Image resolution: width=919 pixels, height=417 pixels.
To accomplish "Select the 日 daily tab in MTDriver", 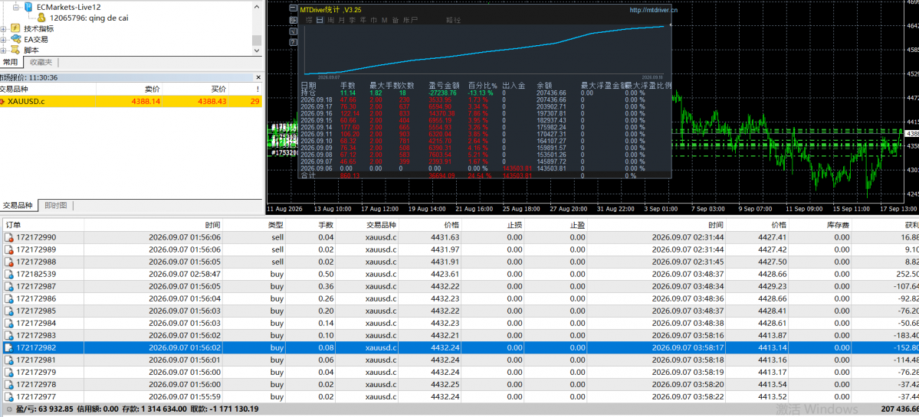I will [320, 21].
